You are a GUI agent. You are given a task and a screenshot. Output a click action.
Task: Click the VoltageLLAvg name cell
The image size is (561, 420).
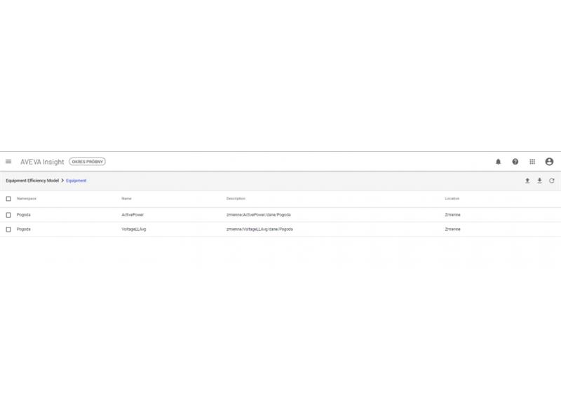134,230
